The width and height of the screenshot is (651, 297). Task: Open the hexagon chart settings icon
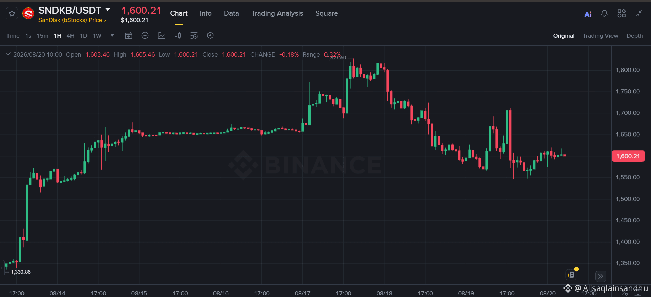210,35
